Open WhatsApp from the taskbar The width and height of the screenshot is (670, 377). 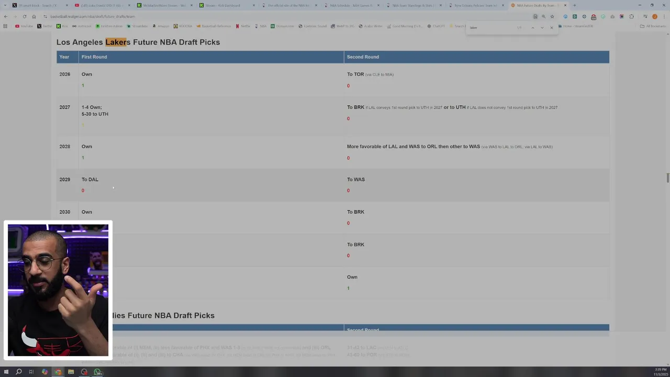tap(97, 372)
